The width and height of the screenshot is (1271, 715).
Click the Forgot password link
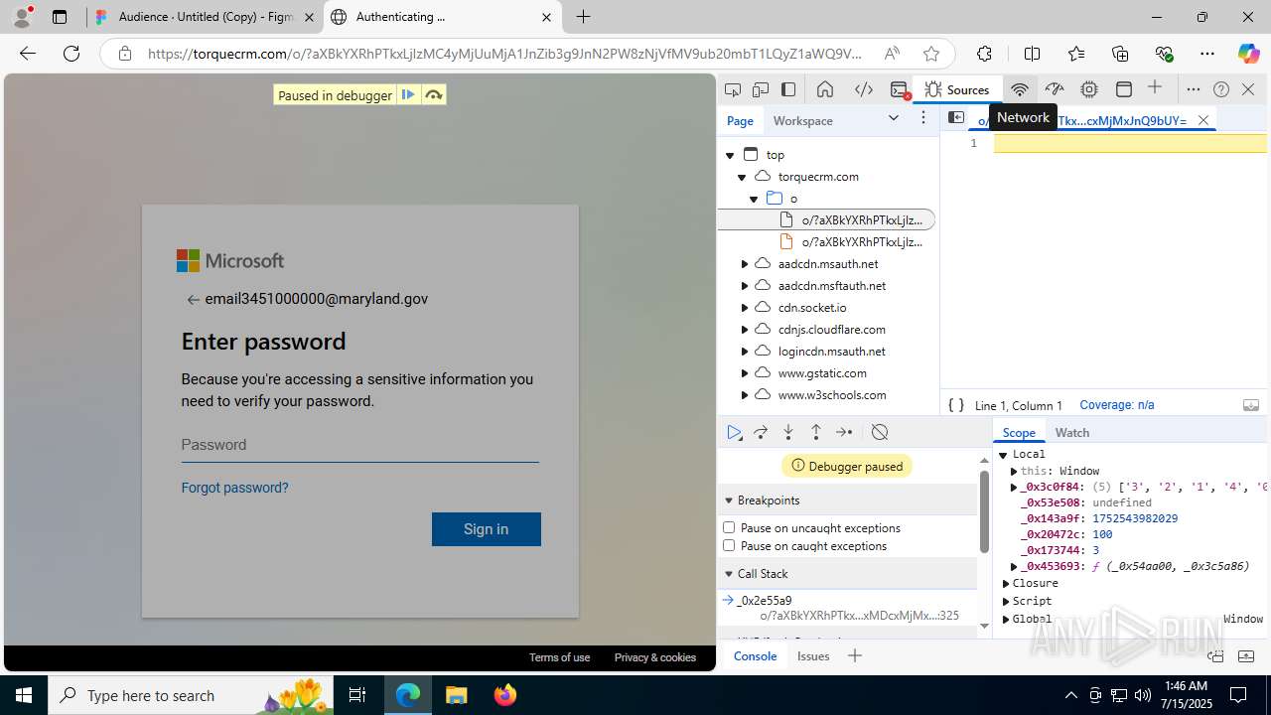pos(234,488)
